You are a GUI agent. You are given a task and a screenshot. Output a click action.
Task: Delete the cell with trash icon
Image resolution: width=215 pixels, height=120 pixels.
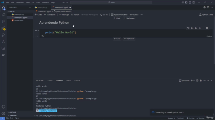[207, 28]
